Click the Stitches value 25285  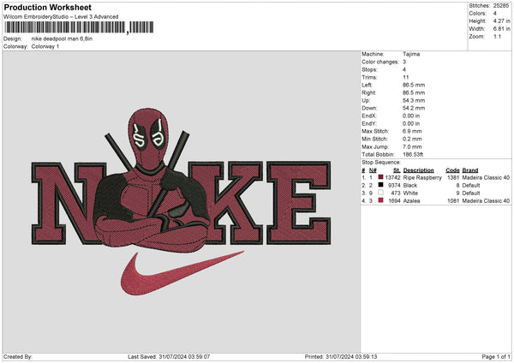501,6
